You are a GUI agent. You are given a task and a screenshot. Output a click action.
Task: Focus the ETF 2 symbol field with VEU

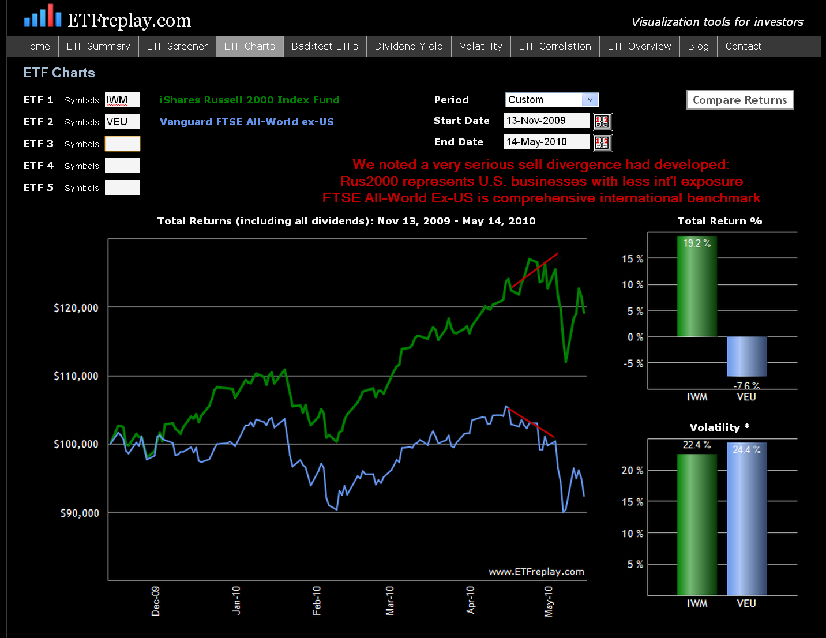[x=122, y=122]
